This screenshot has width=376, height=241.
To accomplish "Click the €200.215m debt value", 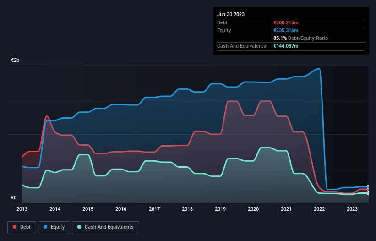I will tap(286, 22).
